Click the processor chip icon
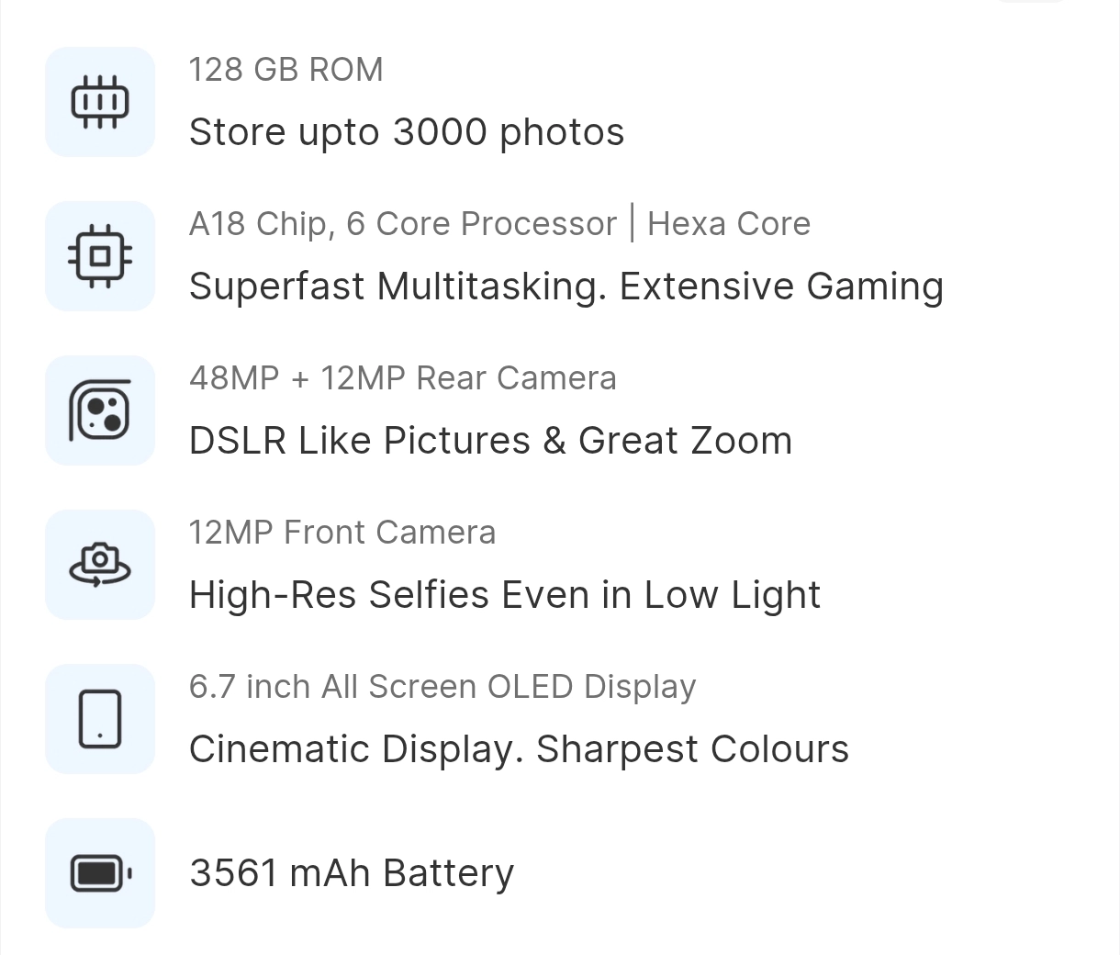This screenshot has width=1120, height=955. coord(100,256)
